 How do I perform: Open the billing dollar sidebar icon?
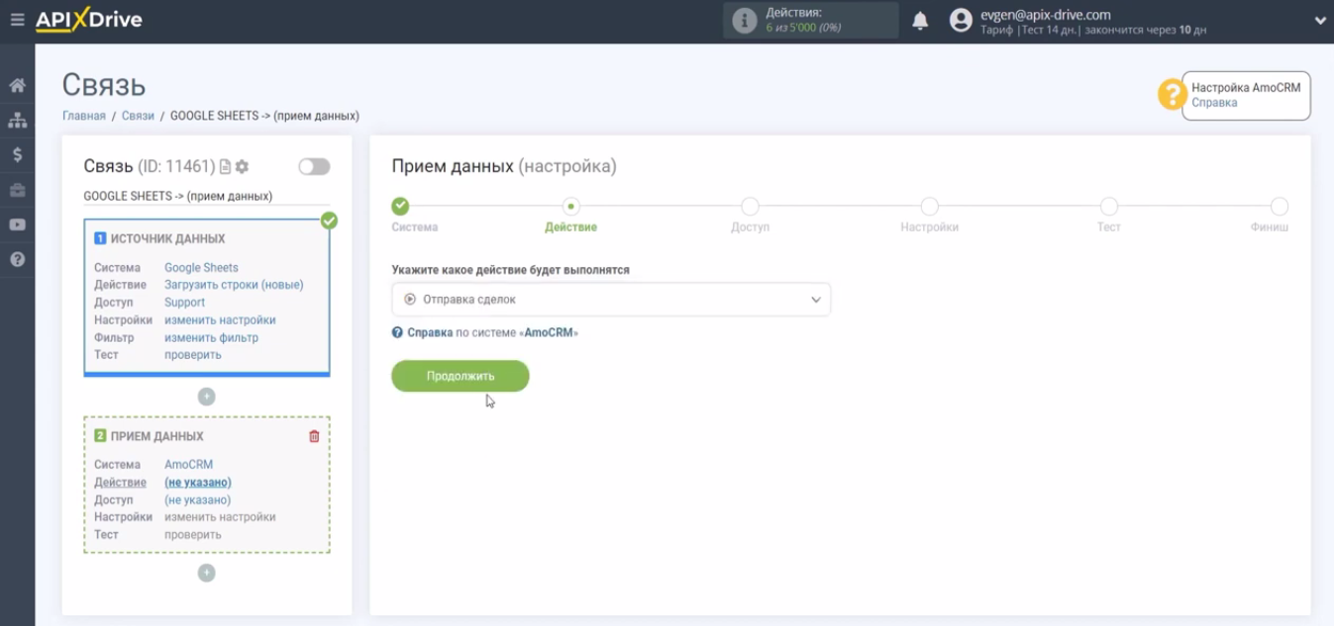pos(17,154)
